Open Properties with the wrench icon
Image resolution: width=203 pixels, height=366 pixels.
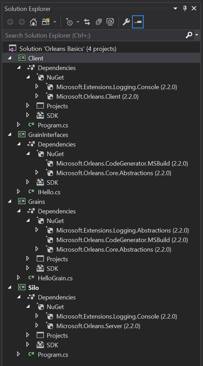tap(126, 22)
